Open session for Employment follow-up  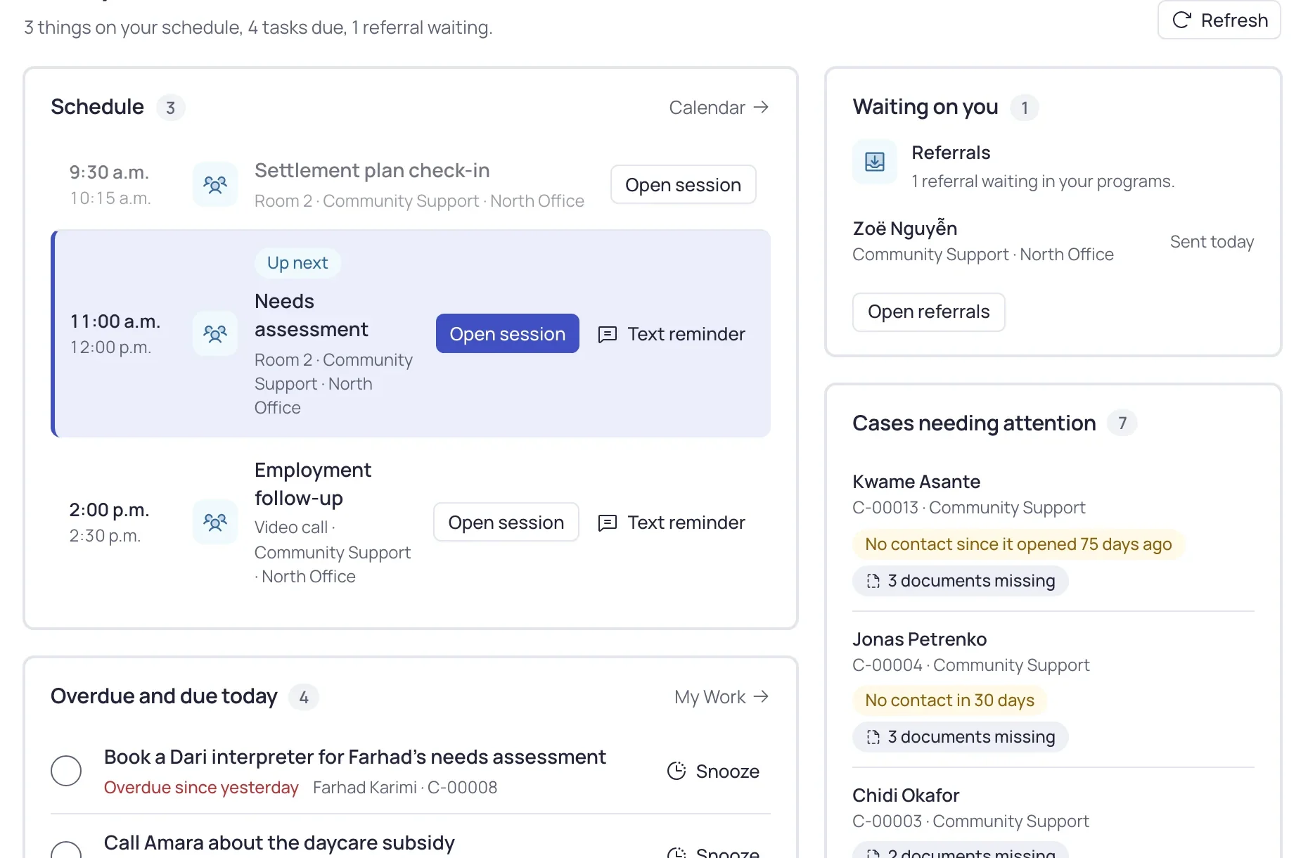[506, 523]
